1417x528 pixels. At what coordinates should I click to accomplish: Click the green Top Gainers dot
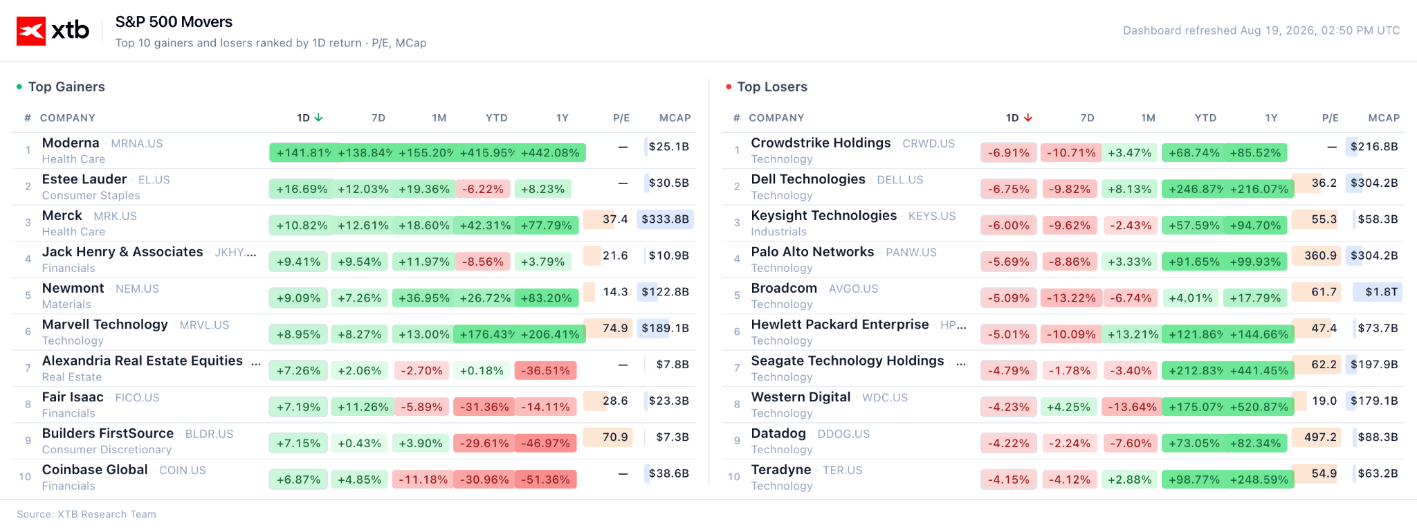pyautogui.click(x=19, y=87)
